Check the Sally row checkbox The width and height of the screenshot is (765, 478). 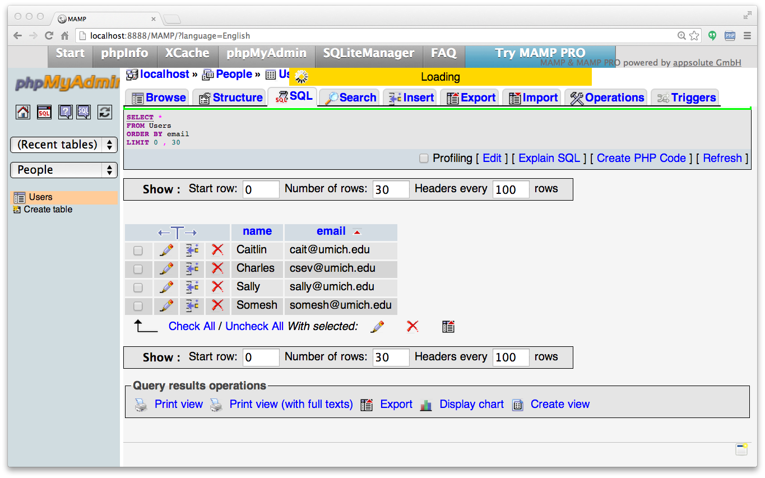[x=138, y=287]
